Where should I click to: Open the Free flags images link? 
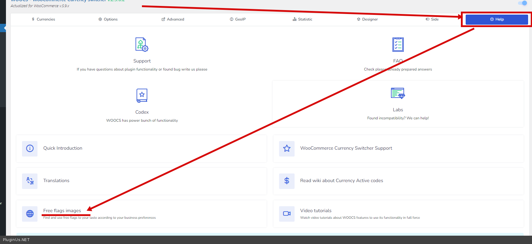62,211
